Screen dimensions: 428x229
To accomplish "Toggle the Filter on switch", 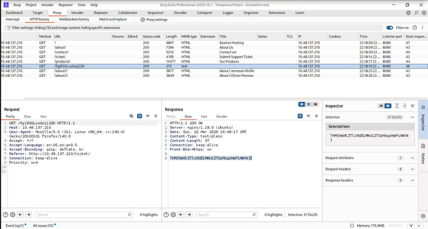I will pyautogui.click(x=389, y=27).
